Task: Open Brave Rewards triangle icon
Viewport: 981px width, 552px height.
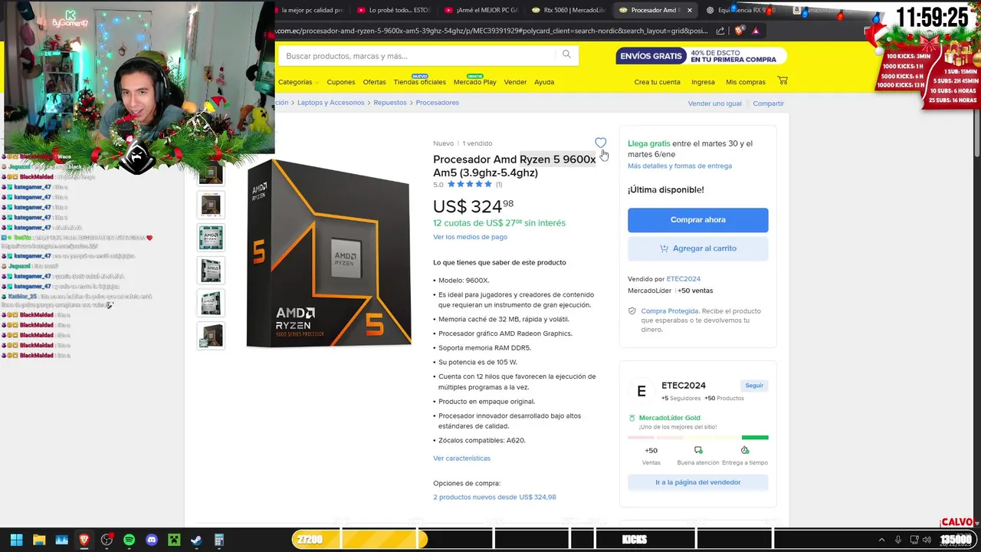Action: [756, 31]
